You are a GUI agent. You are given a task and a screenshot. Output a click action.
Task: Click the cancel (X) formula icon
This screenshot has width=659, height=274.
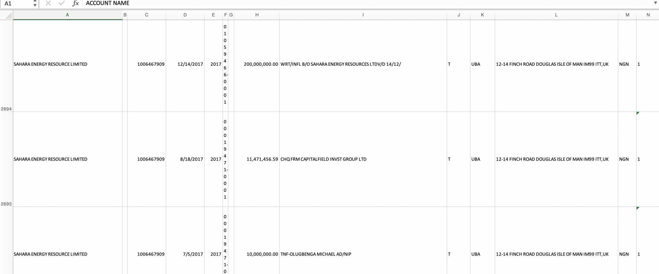point(48,3)
